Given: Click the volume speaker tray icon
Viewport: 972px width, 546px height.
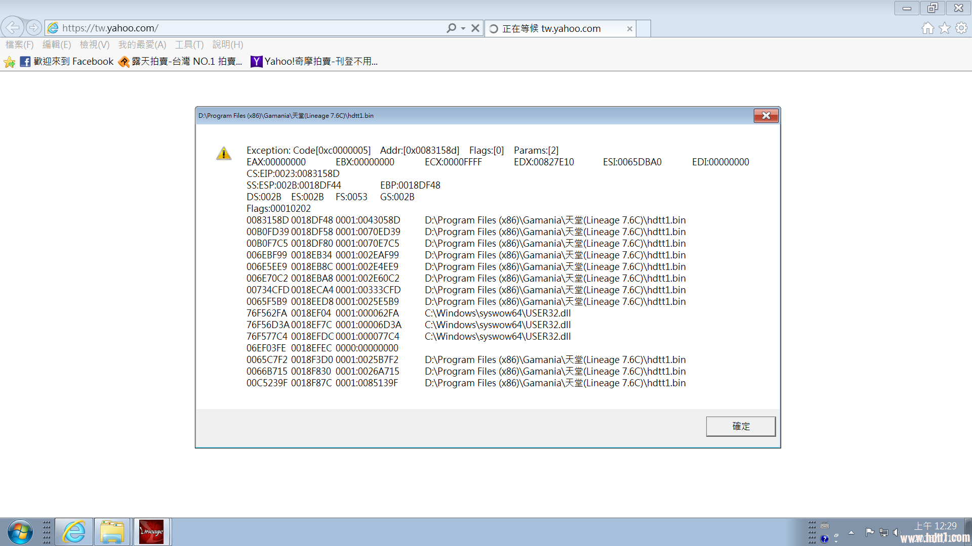Looking at the screenshot, I should click(x=896, y=532).
